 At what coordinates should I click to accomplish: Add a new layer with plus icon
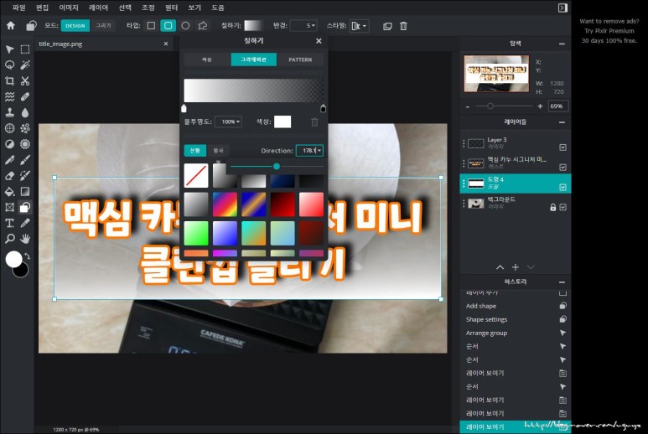tap(516, 267)
